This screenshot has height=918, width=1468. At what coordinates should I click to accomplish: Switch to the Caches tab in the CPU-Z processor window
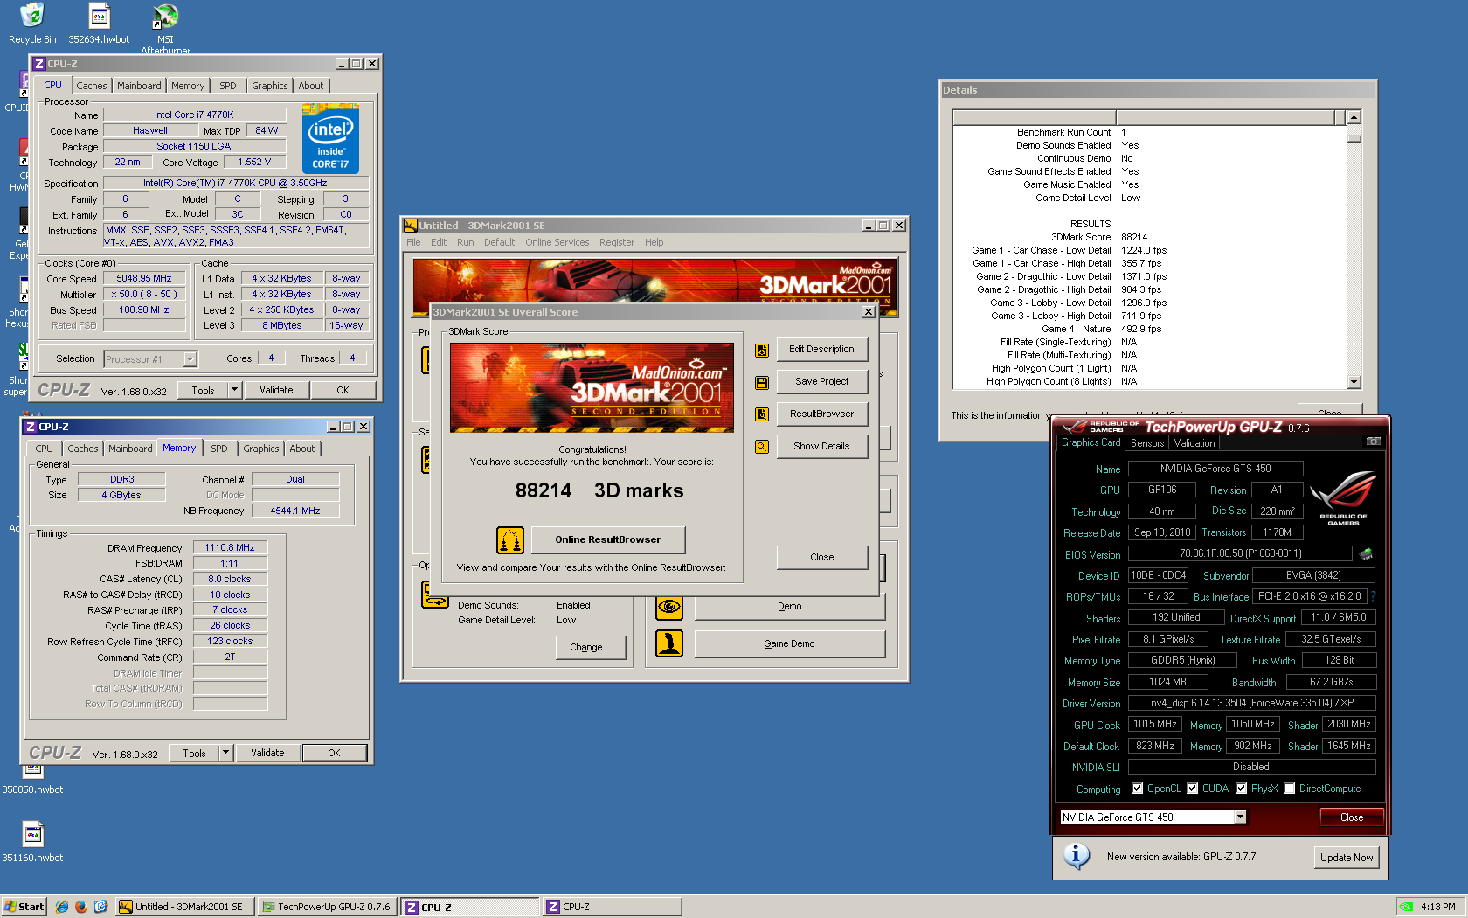(91, 86)
